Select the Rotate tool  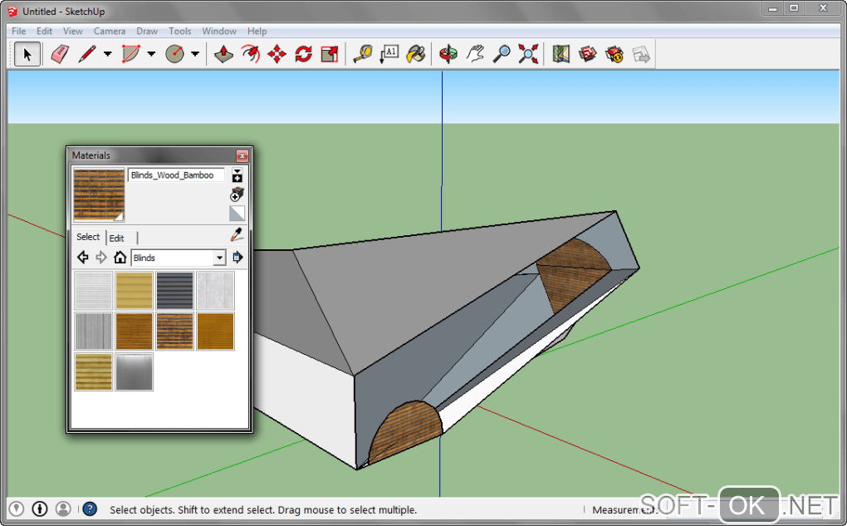[303, 55]
